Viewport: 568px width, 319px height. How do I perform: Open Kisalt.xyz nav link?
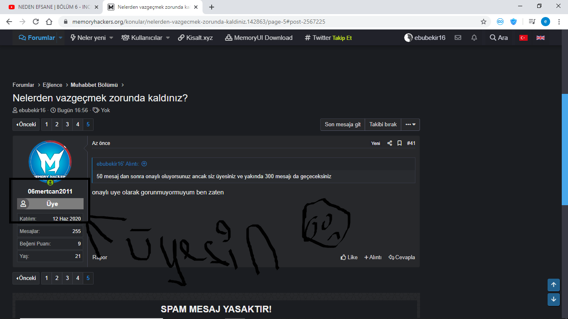[x=195, y=37]
